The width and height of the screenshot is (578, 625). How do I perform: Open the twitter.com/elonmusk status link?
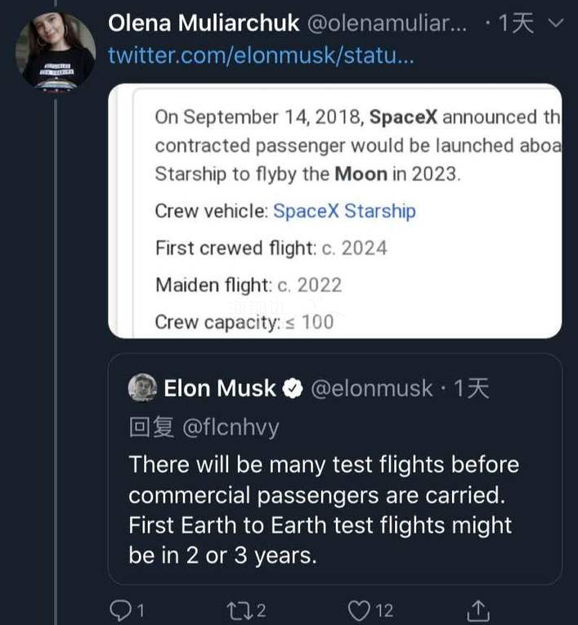pyautogui.click(x=261, y=55)
